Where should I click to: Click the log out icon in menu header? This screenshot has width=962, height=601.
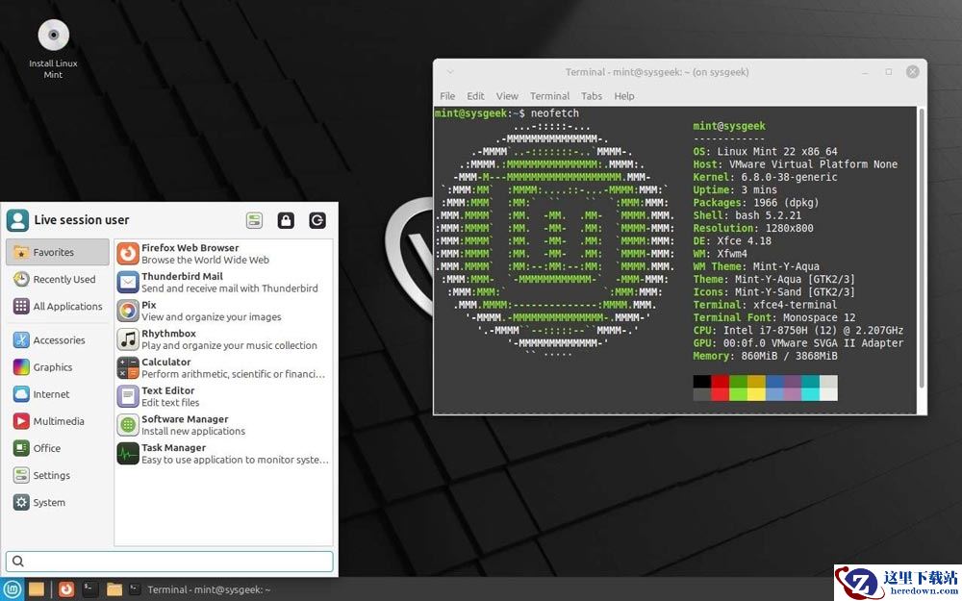[x=317, y=220]
